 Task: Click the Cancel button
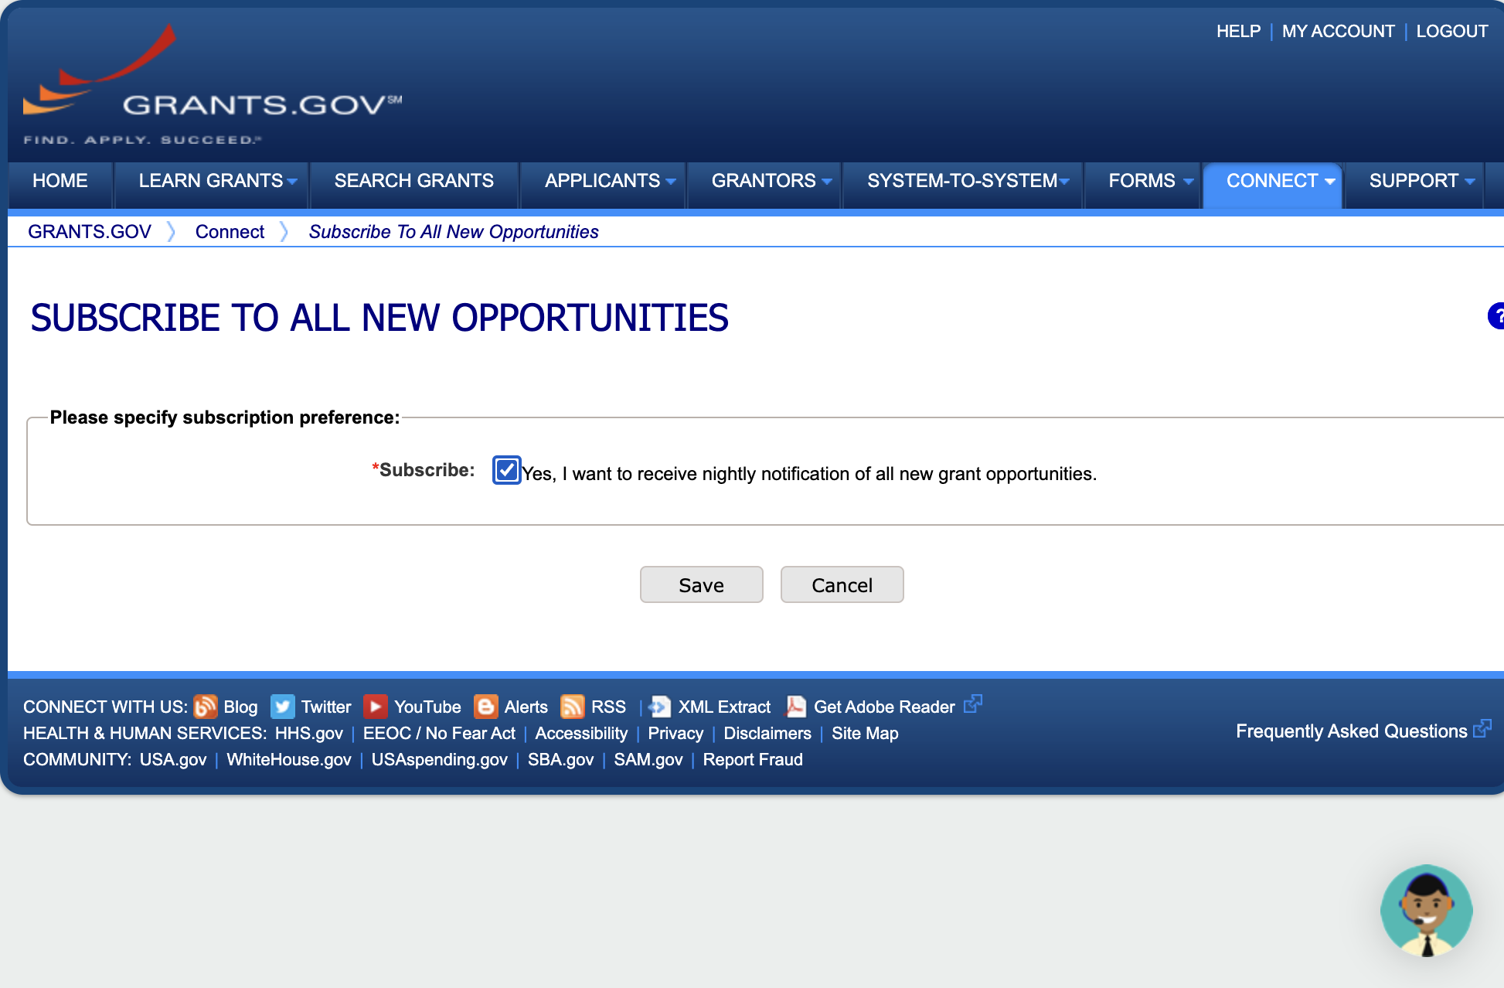pos(842,584)
